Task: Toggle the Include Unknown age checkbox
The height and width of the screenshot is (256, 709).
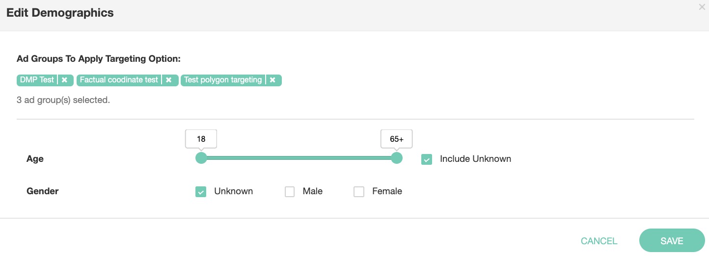Action: 427,159
